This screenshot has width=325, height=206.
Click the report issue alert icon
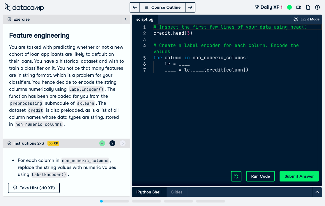[x=317, y=7]
